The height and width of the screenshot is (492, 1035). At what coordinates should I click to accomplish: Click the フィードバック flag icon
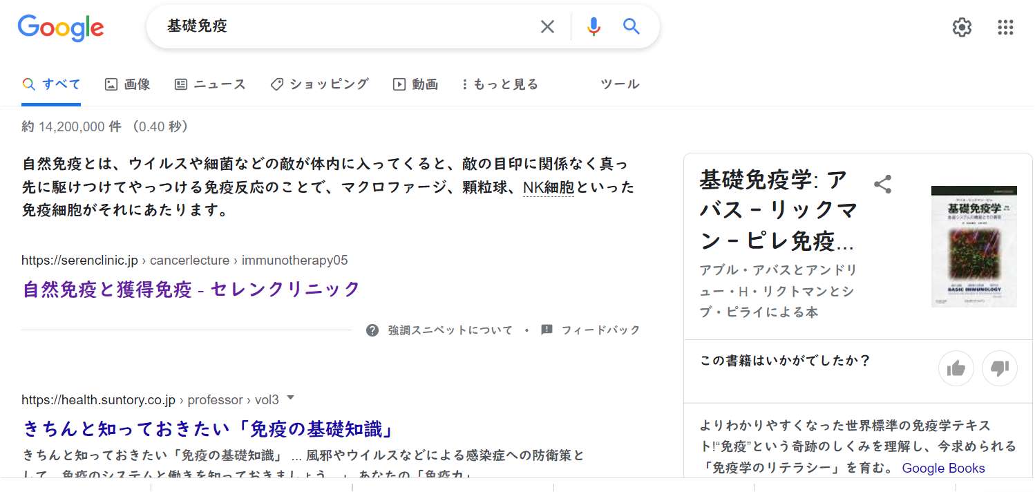(x=547, y=330)
